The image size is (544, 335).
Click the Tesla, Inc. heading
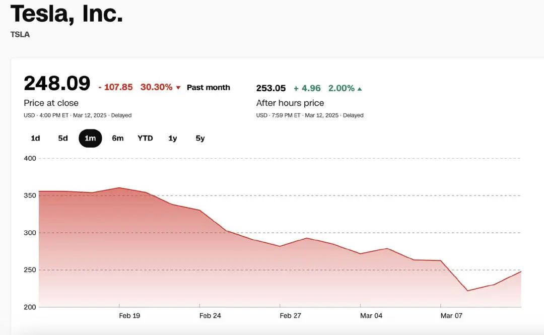(x=66, y=14)
